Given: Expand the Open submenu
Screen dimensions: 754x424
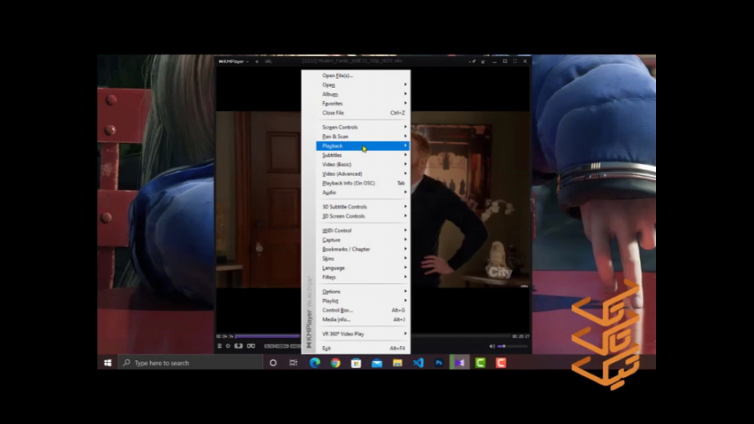Looking at the screenshot, I should tap(363, 85).
